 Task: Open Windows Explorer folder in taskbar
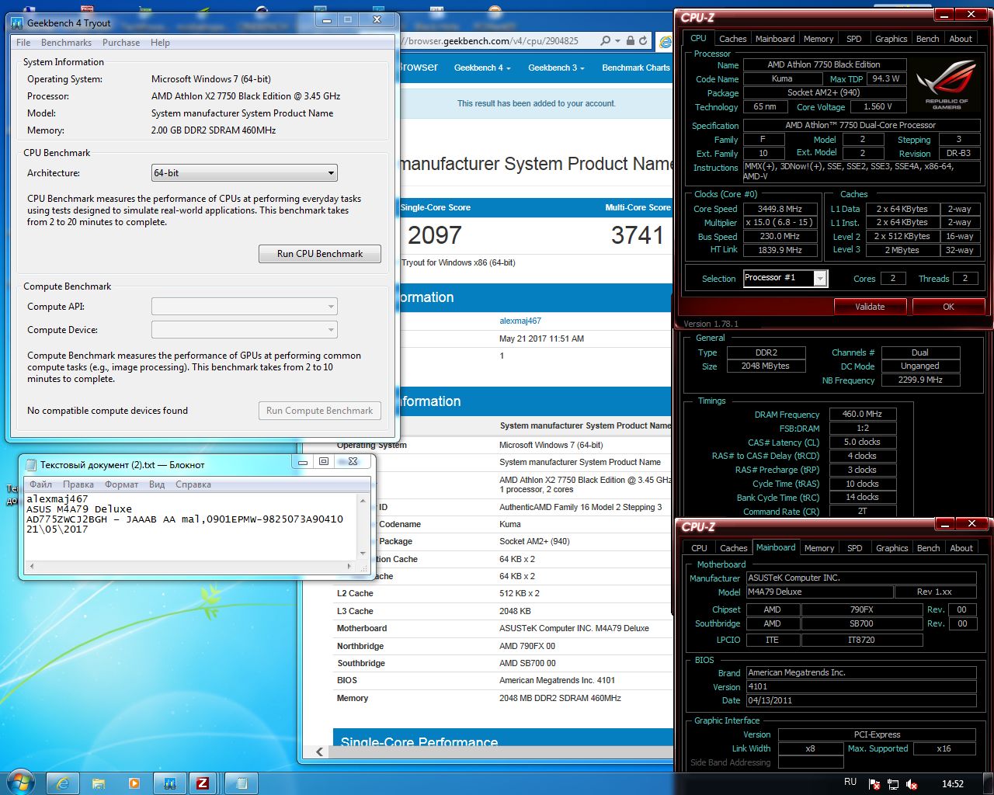pyautogui.click(x=99, y=783)
